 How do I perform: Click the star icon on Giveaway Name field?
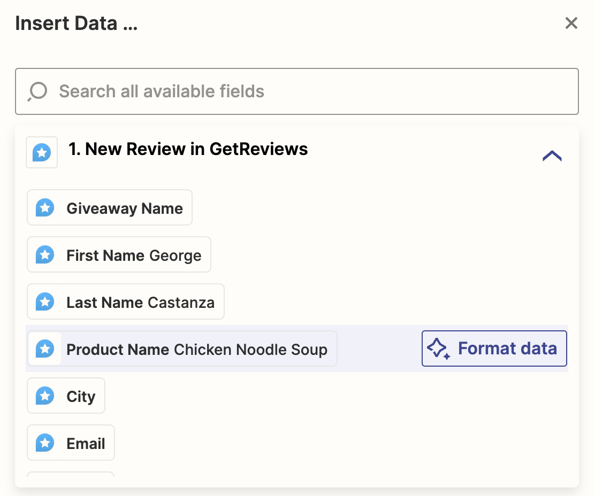click(x=44, y=207)
